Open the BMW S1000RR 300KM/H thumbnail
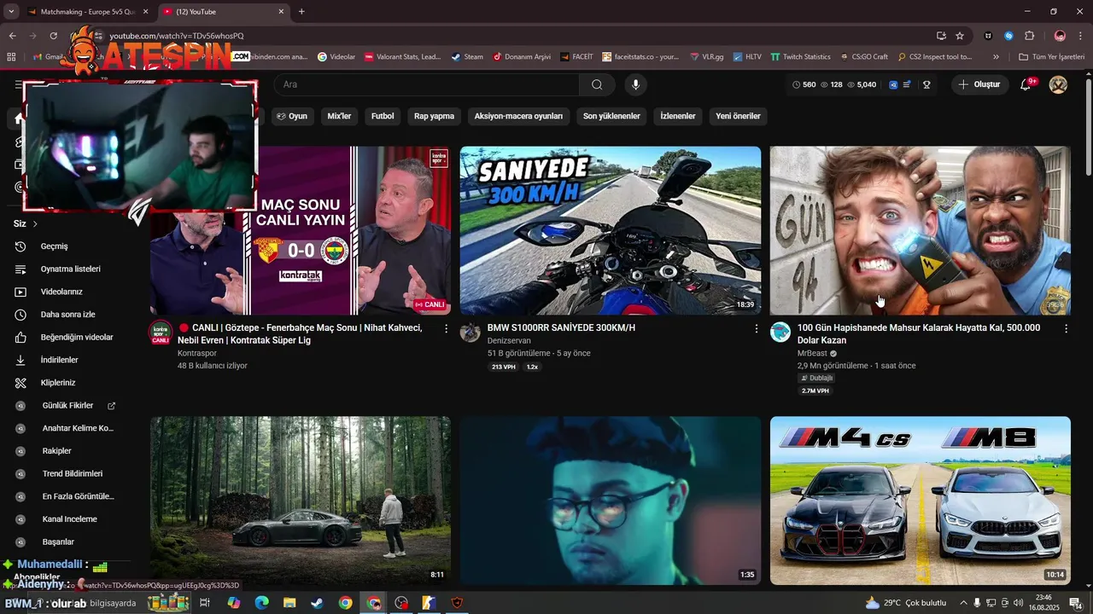Screen dimensions: 1093x614 (x=610, y=230)
